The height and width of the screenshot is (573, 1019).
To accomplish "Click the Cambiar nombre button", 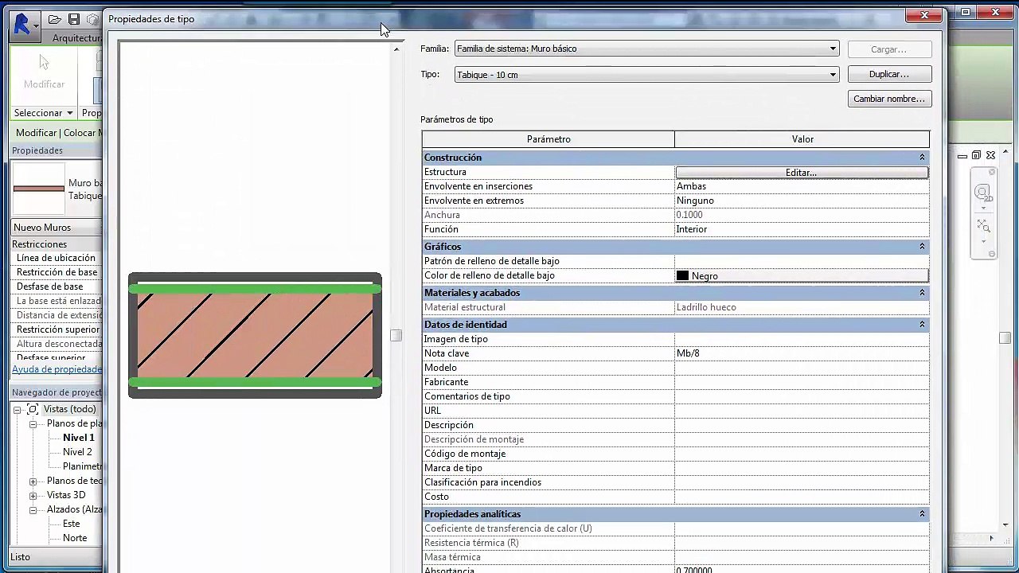I will (889, 99).
